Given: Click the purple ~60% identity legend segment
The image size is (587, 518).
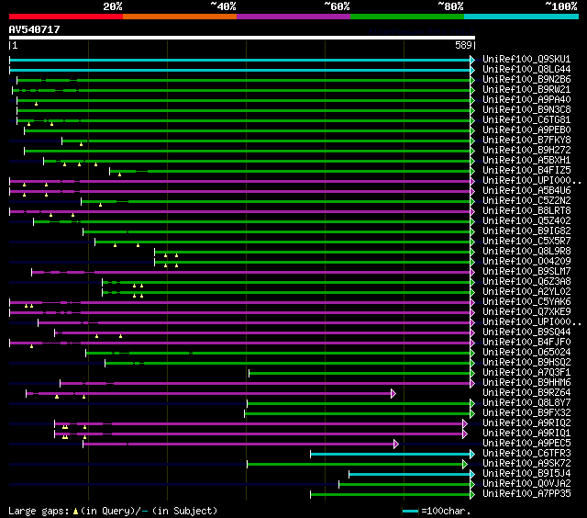Looking at the screenshot, I should (x=293, y=17).
